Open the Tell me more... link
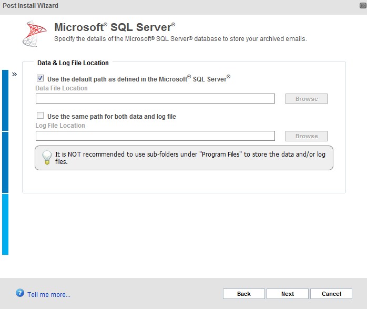This screenshot has width=367, height=309. [49, 294]
